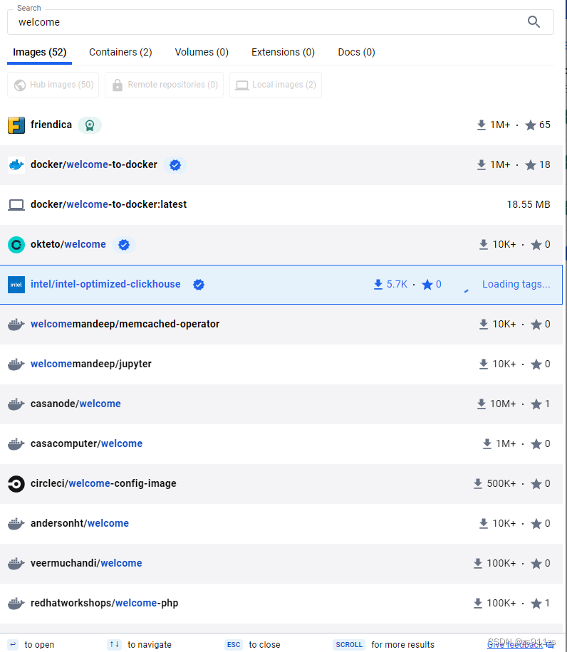Click the friendica logo icon

pos(16,125)
